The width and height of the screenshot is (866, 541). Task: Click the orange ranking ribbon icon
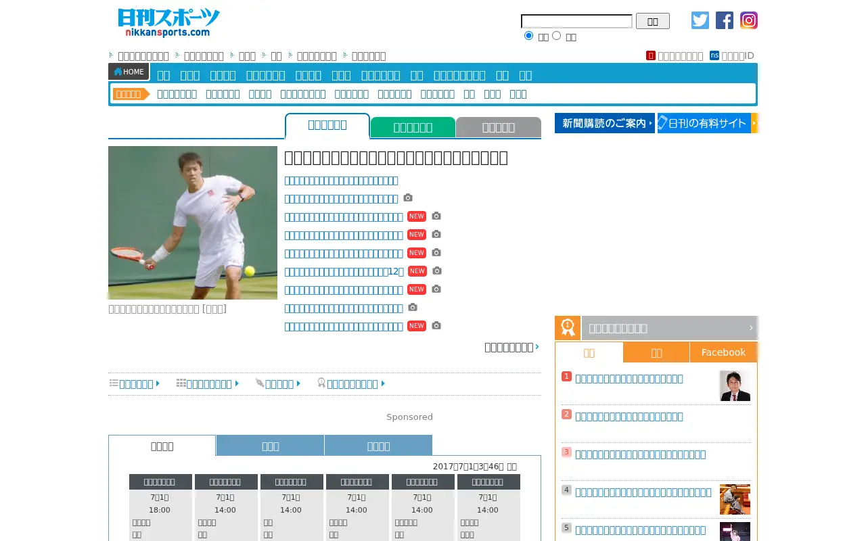pos(568,328)
